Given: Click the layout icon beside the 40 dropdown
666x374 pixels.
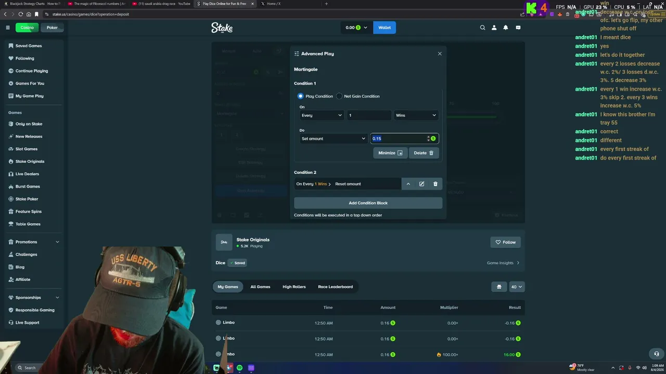Looking at the screenshot, I should pos(499,287).
